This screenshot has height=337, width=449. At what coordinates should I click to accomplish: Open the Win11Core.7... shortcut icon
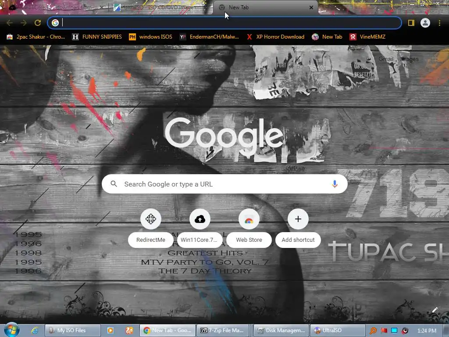click(x=200, y=219)
